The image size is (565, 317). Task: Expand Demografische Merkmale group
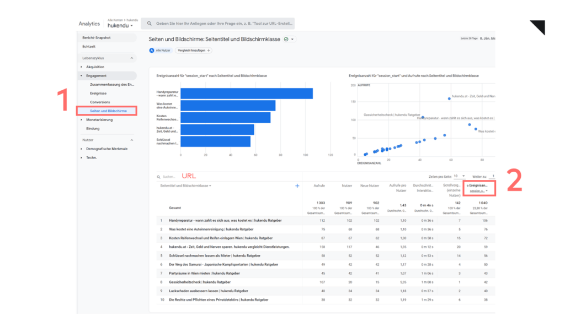pyautogui.click(x=82, y=149)
